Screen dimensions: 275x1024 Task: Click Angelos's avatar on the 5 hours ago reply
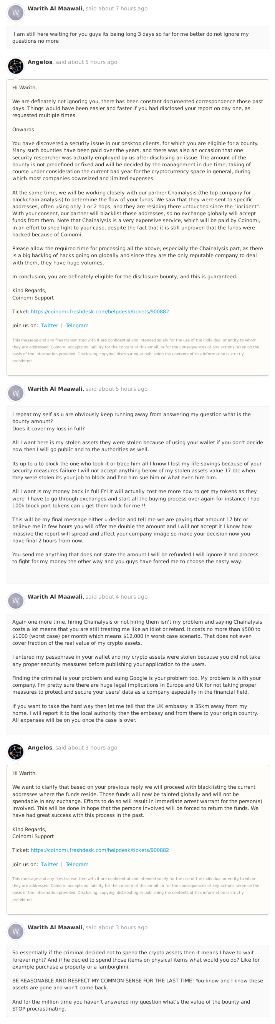[x=16, y=66]
